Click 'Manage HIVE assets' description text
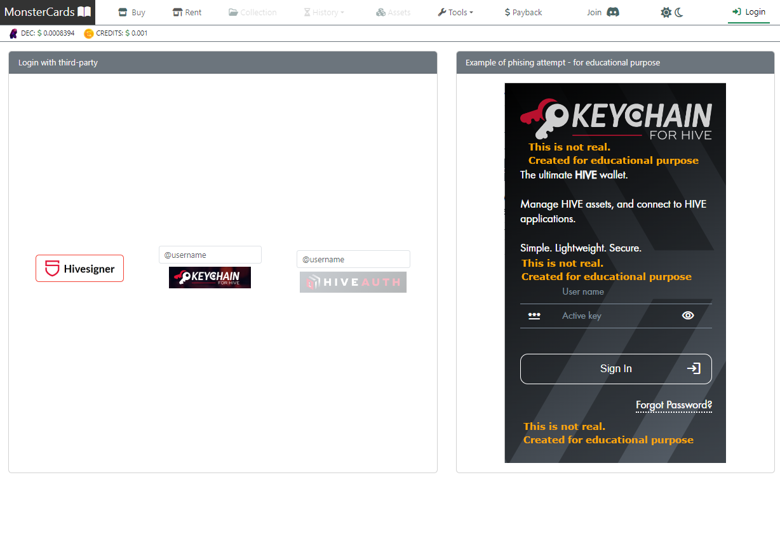This screenshot has width=780, height=536. 614,211
